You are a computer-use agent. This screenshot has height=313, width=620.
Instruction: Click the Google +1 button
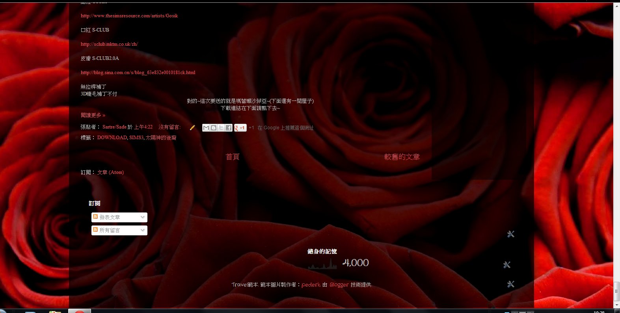(x=240, y=128)
